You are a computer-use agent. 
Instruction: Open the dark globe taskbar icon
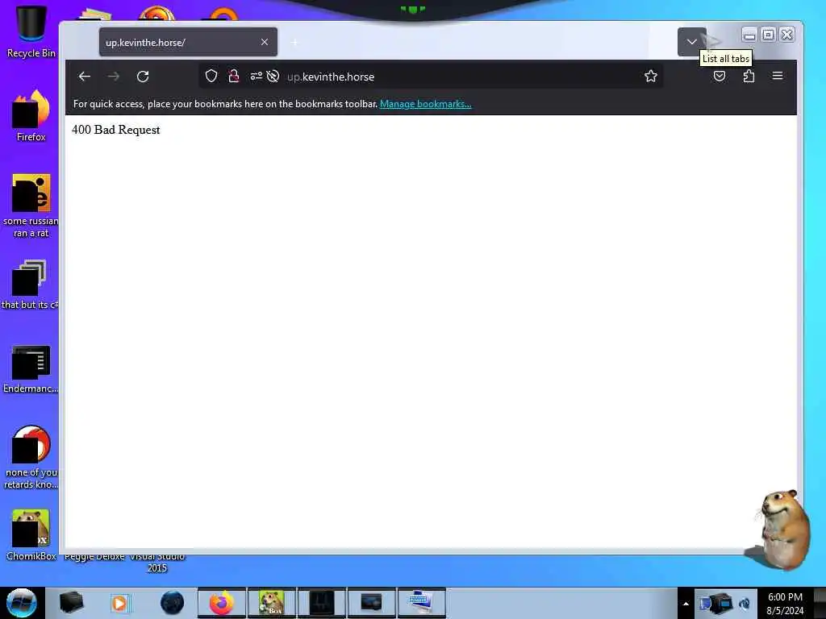(172, 603)
